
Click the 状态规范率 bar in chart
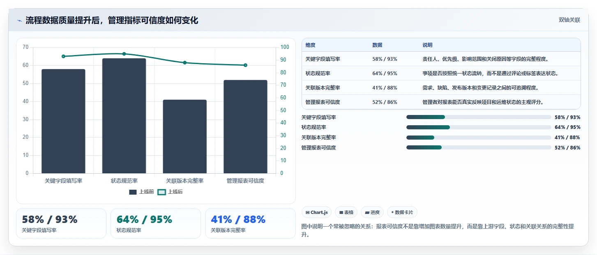click(124, 116)
